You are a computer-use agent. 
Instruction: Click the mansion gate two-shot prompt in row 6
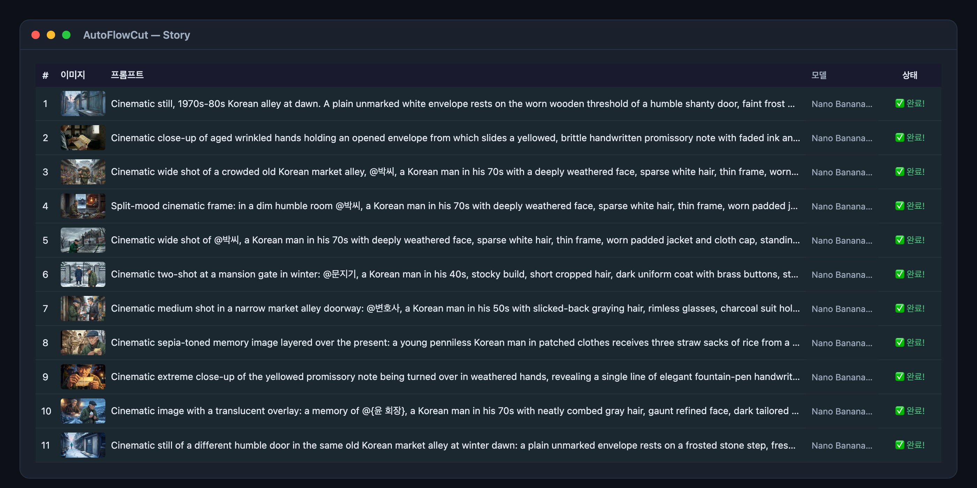pos(454,274)
